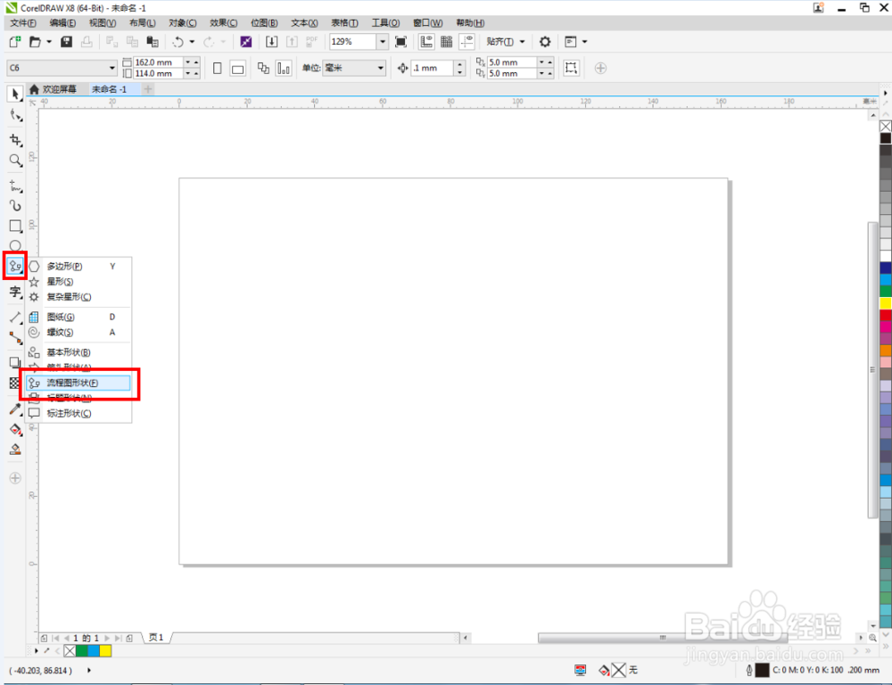The image size is (892, 685).
Task: Select the Artistic Media tool
Action: (x=16, y=205)
